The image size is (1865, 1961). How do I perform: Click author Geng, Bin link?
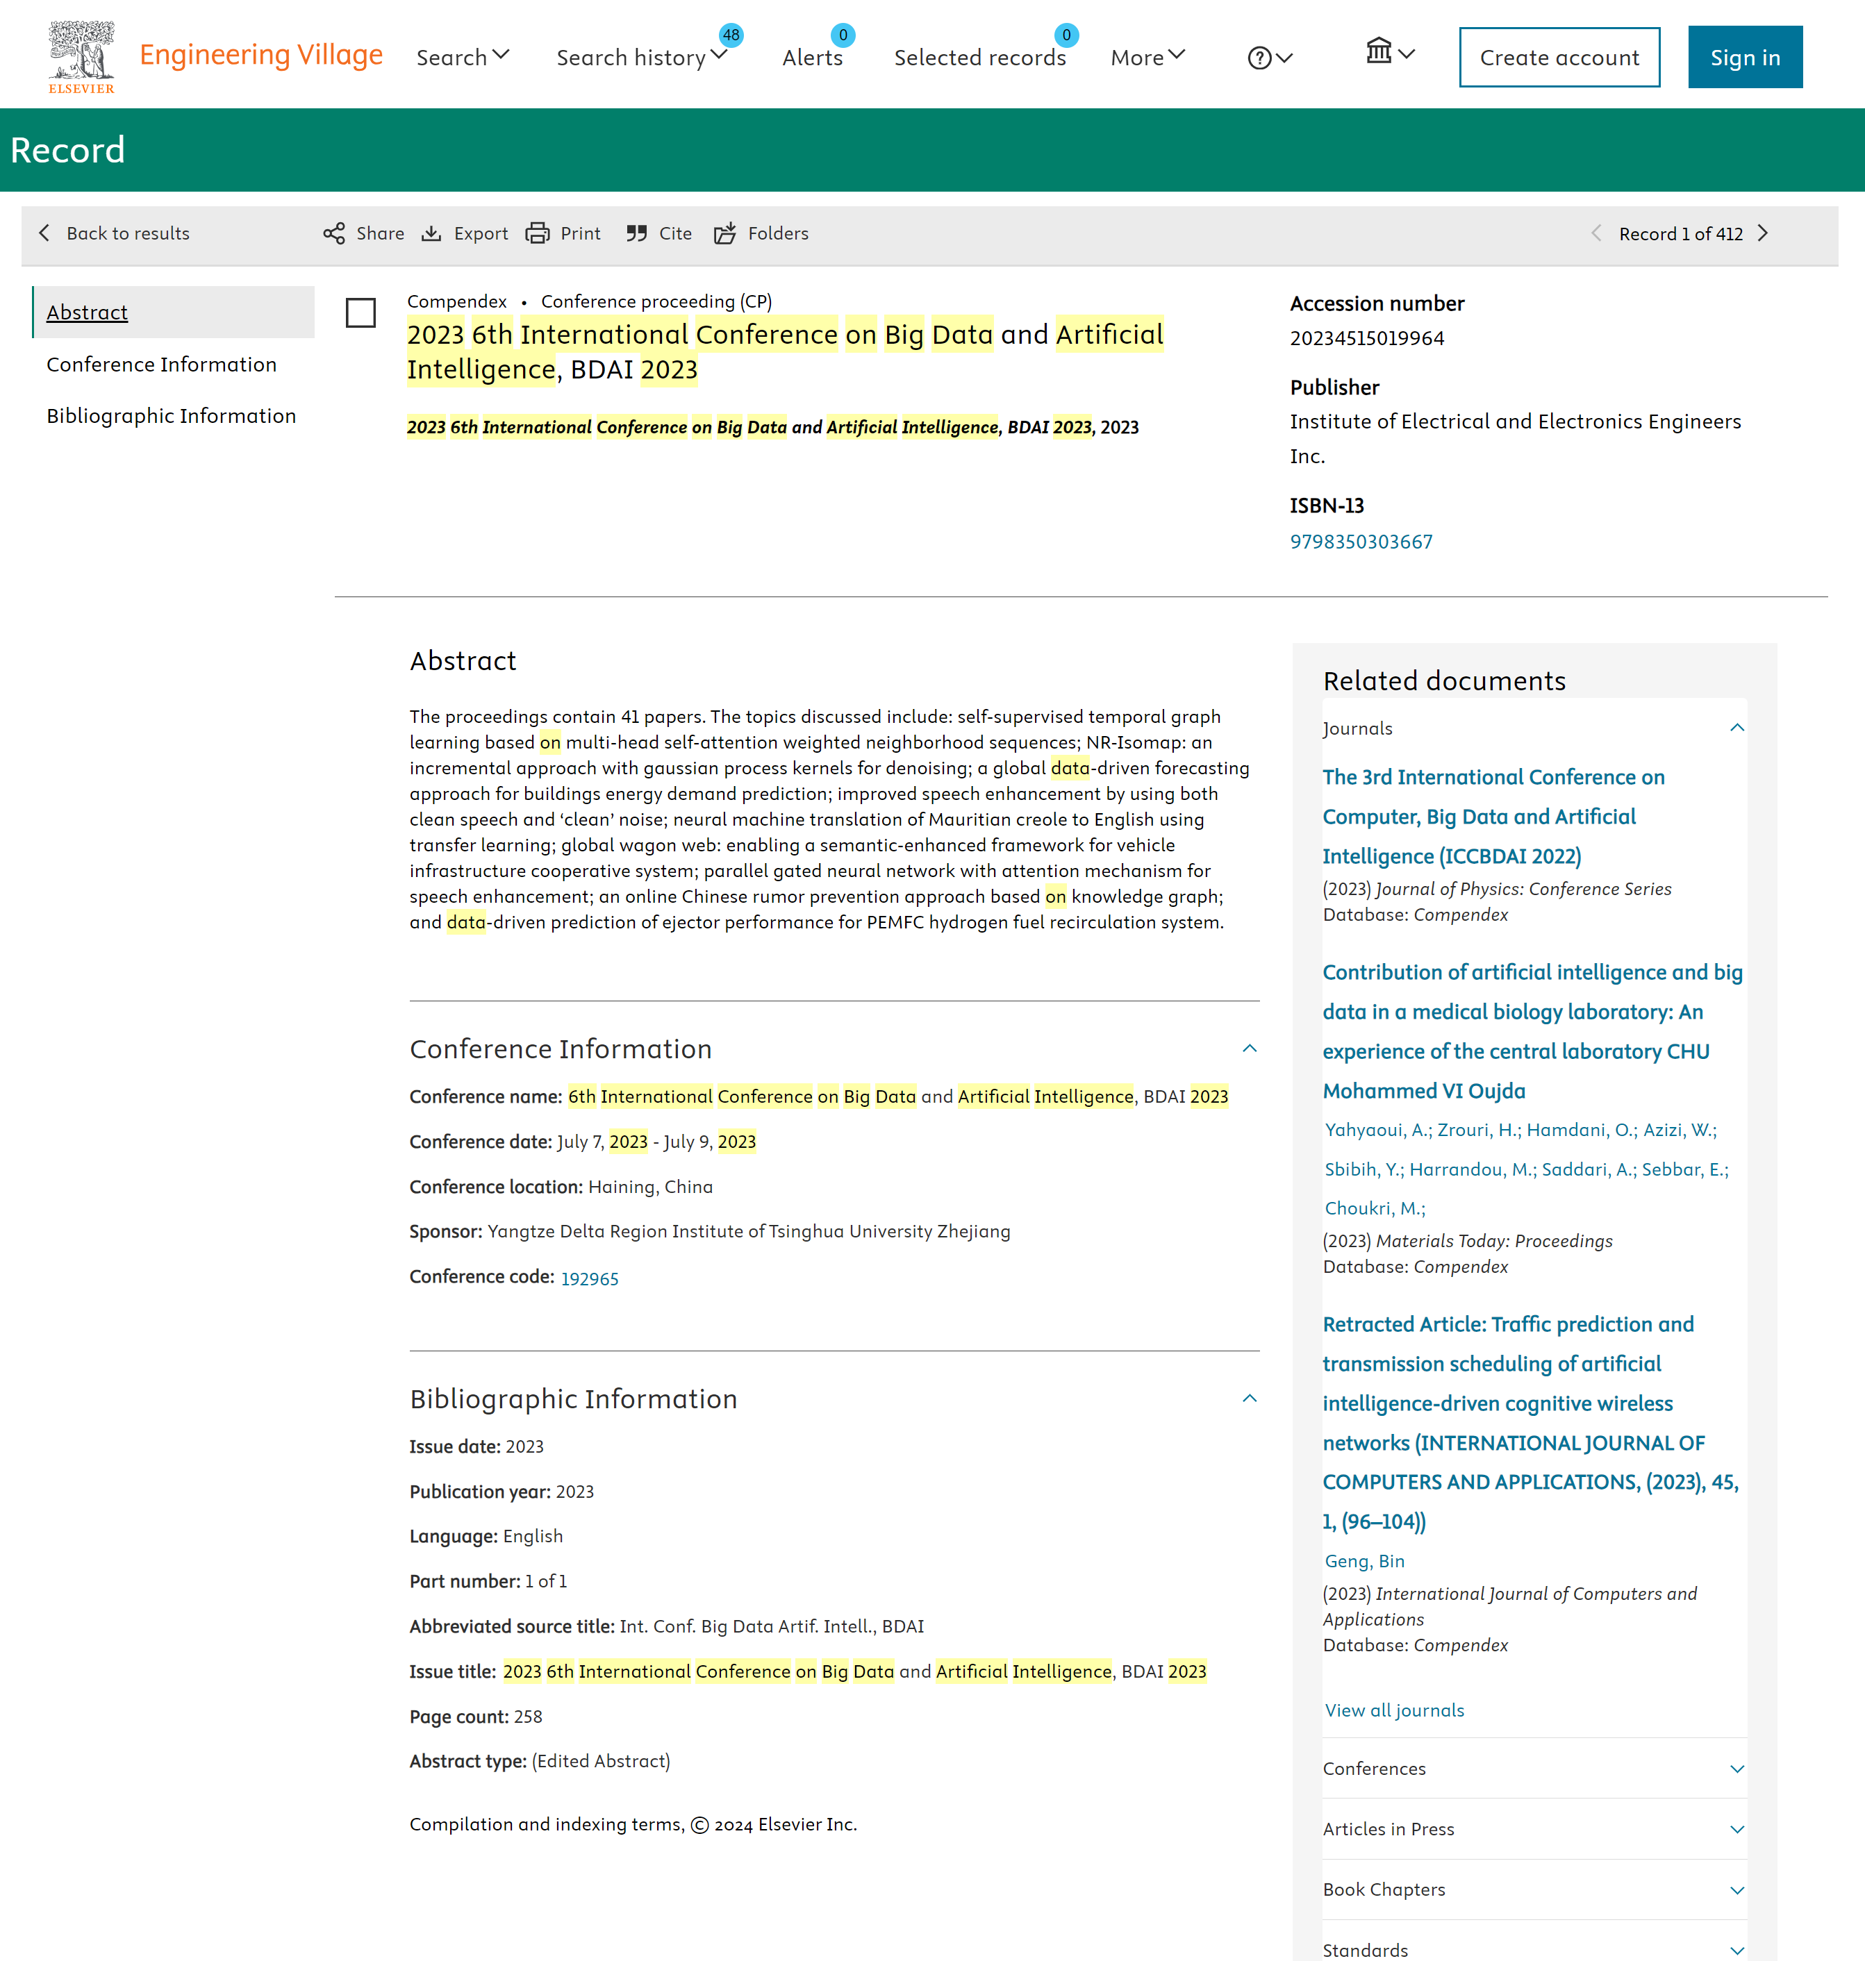(1364, 1562)
